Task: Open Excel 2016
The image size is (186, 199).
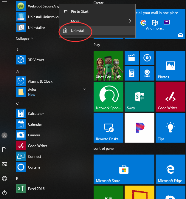Action: click(x=30, y=189)
